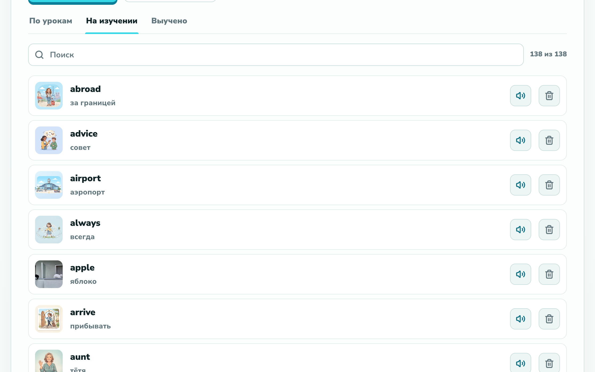Image resolution: width=595 pixels, height=372 pixels.
Task: Delete the word apple
Action: click(x=549, y=274)
